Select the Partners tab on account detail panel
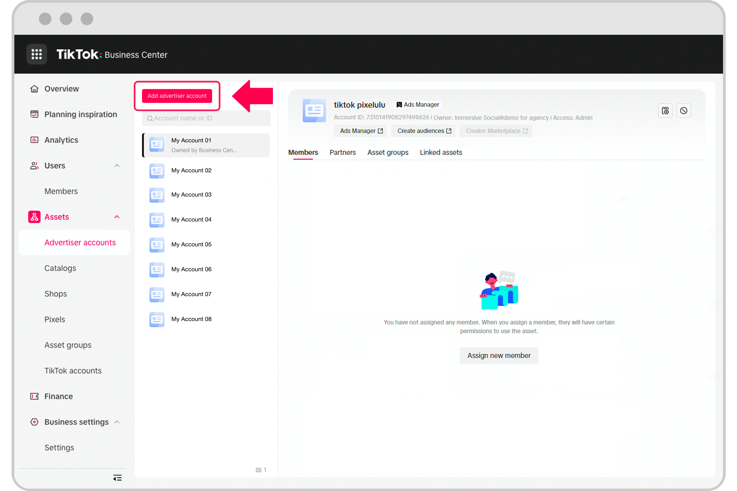The image size is (737, 491). pos(342,152)
